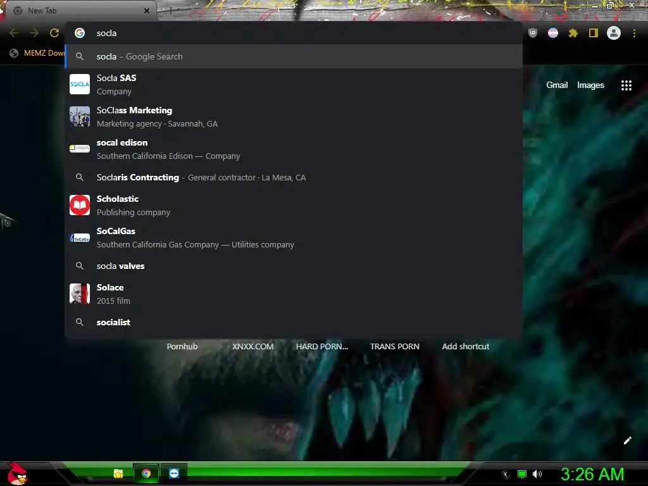The width and height of the screenshot is (648, 486).
Task: Click the Chrome taskbar icon
Action: 146,473
